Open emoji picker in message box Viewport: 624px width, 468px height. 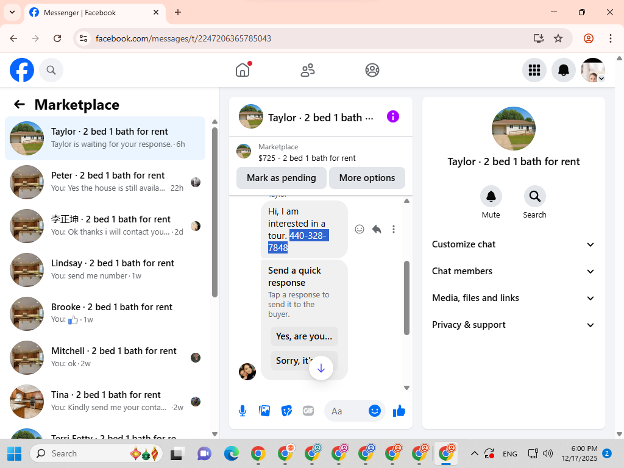tap(375, 411)
